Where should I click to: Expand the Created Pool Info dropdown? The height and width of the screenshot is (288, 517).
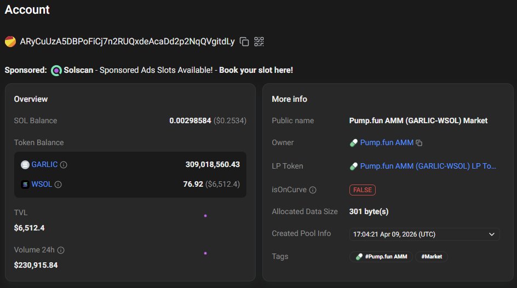[x=424, y=234]
